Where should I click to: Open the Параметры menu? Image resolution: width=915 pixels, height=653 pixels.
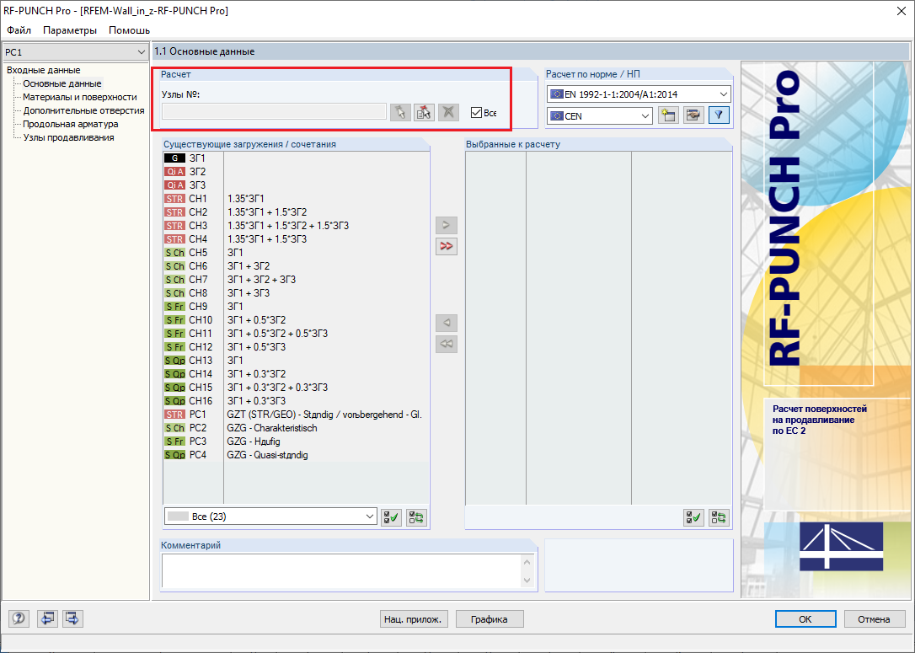69,29
